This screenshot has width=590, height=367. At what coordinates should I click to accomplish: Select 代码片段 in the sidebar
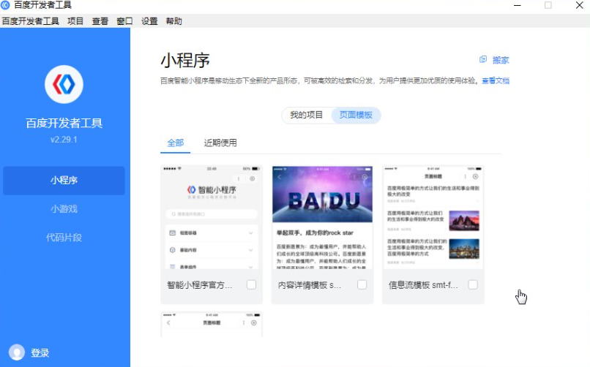[x=64, y=238]
